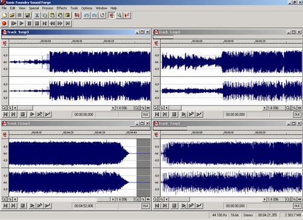Click Forward in the main transport bar
Image resolution: width=303 pixels, height=220 pixels.
pyautogui.click(x=60, y=24)
